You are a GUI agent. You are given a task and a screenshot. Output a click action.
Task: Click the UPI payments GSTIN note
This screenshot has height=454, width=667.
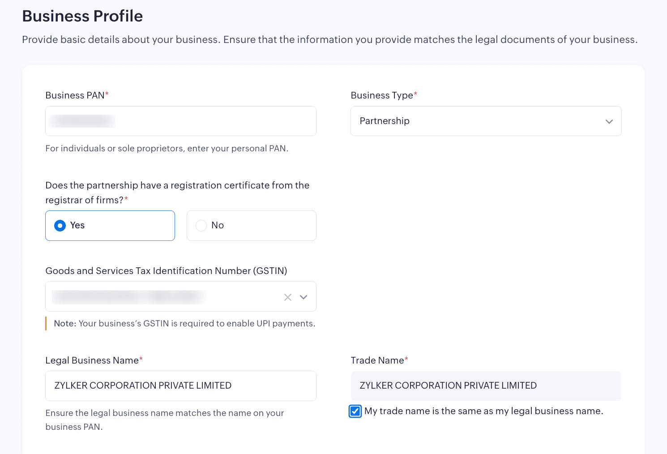[x=184, y=323]
